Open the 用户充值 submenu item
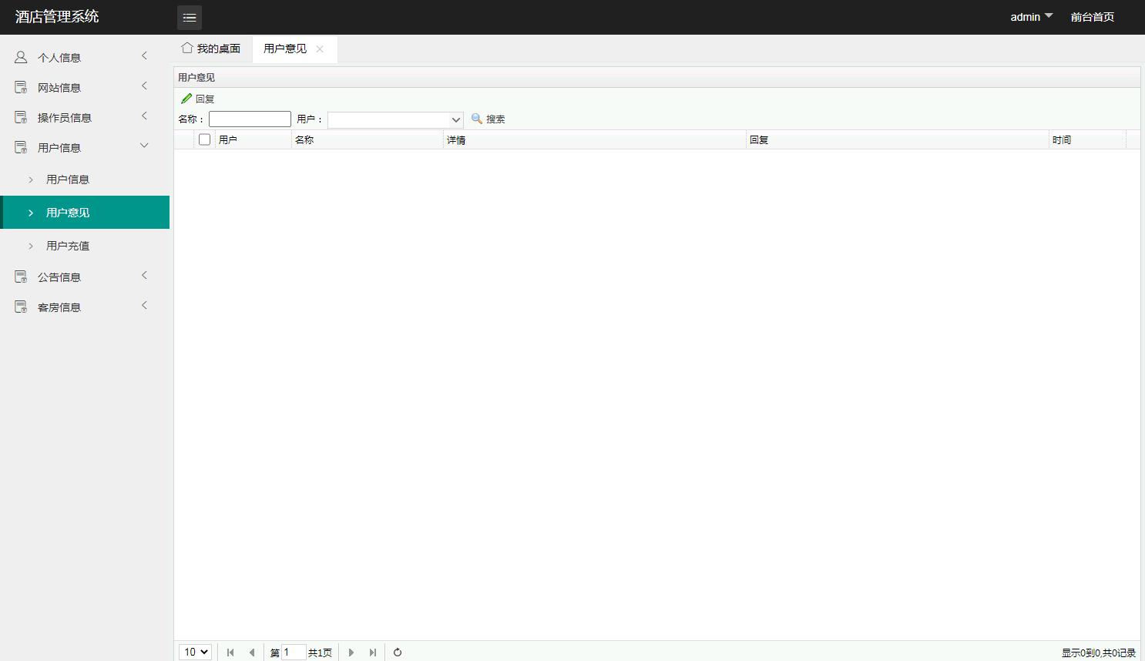 [x=85, y=246]
